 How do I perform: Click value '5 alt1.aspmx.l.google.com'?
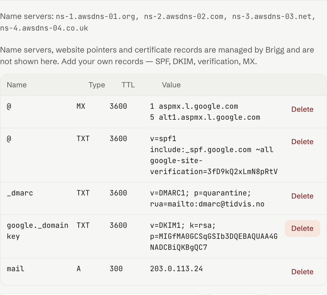[x=205, y=117]
